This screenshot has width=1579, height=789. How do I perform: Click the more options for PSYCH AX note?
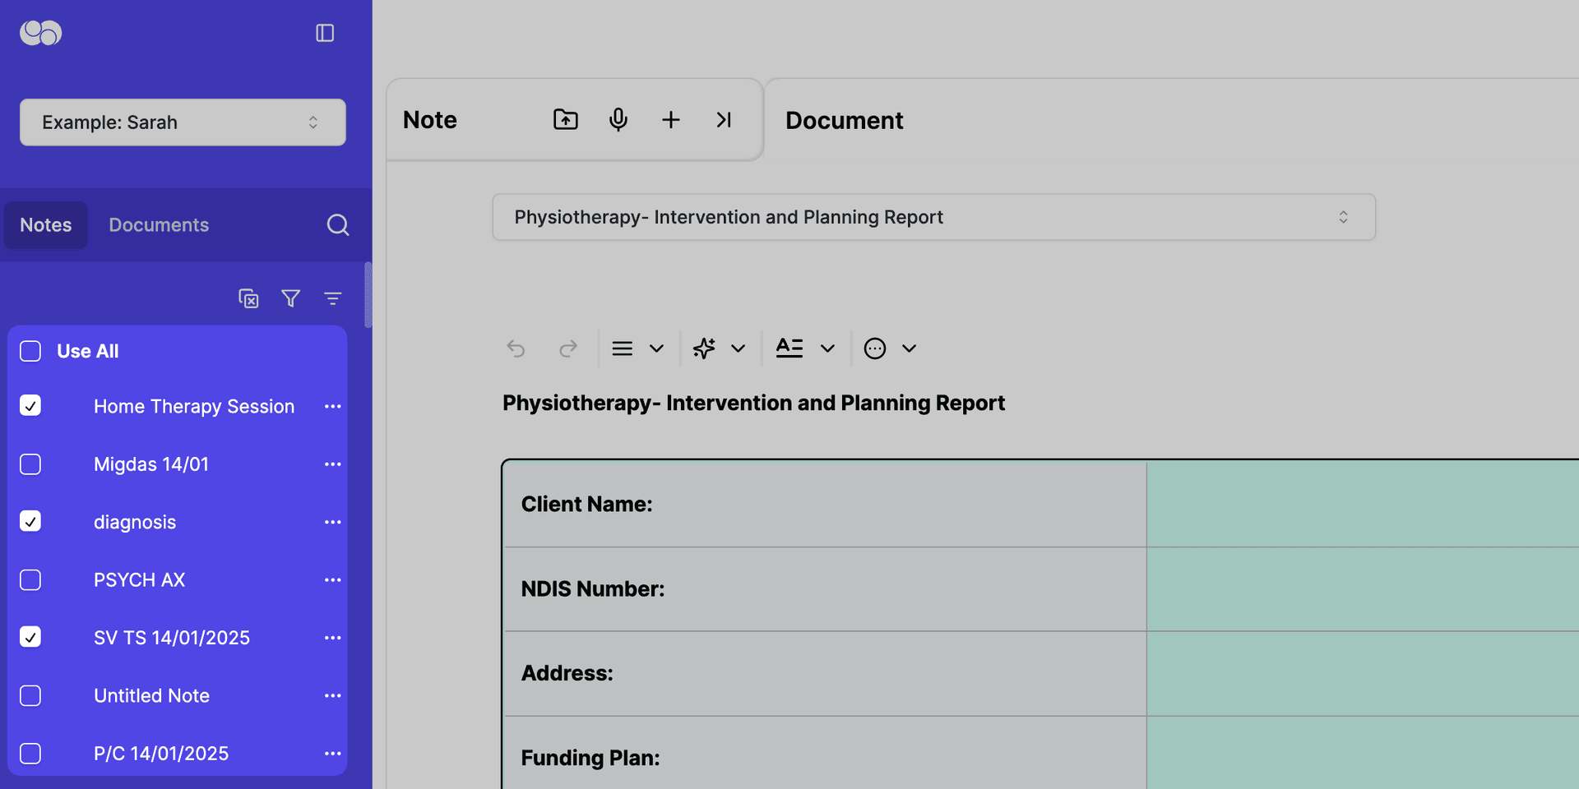(x=332, y=579)
